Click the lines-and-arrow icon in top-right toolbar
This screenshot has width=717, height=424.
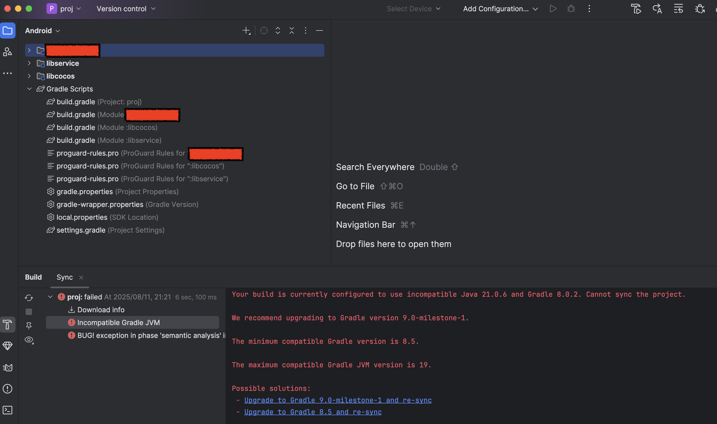point(679,9)
